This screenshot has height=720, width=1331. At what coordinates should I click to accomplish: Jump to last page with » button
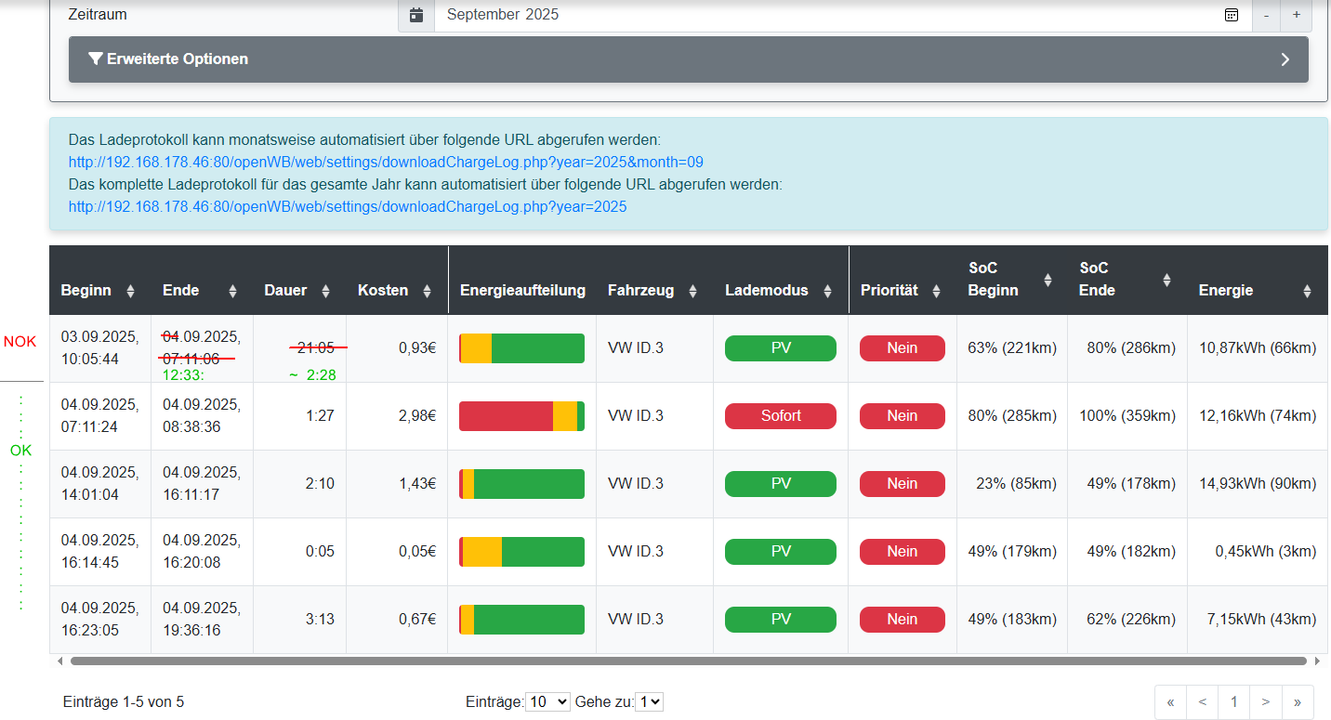click(1298, 702)
